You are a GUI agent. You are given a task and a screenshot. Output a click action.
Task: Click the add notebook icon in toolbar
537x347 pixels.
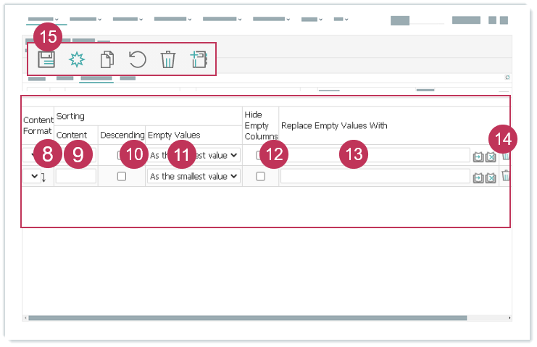point(199,59)
